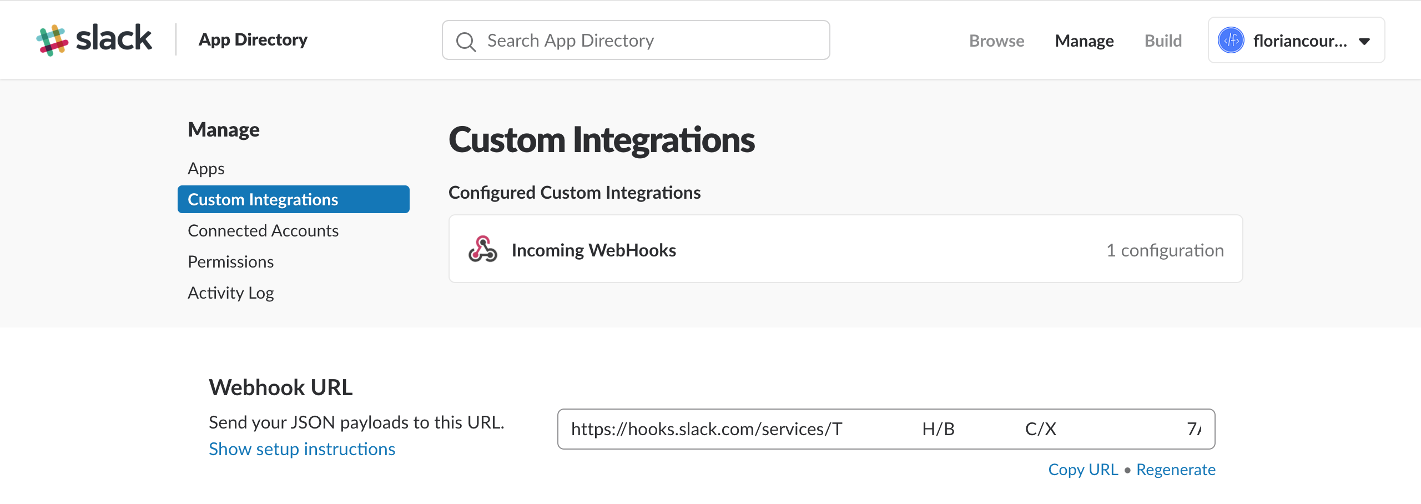
Task: Click the 1 configuration count
Action: pyautogui.click(x=1165, y=250)
